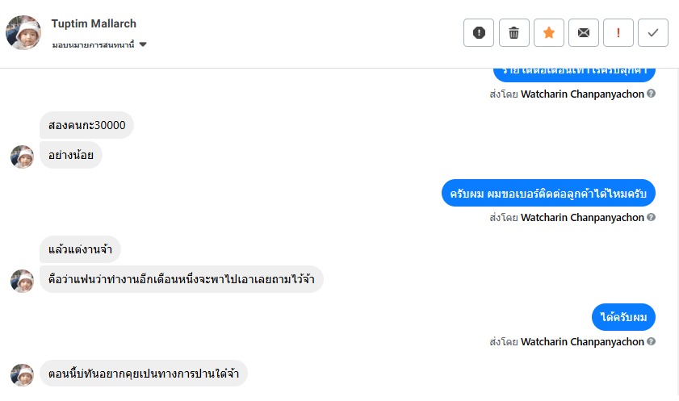Click the customer avatar beside 'อย่างน้อย' message
Screen dimensions: 679x401
click(22, 157)
